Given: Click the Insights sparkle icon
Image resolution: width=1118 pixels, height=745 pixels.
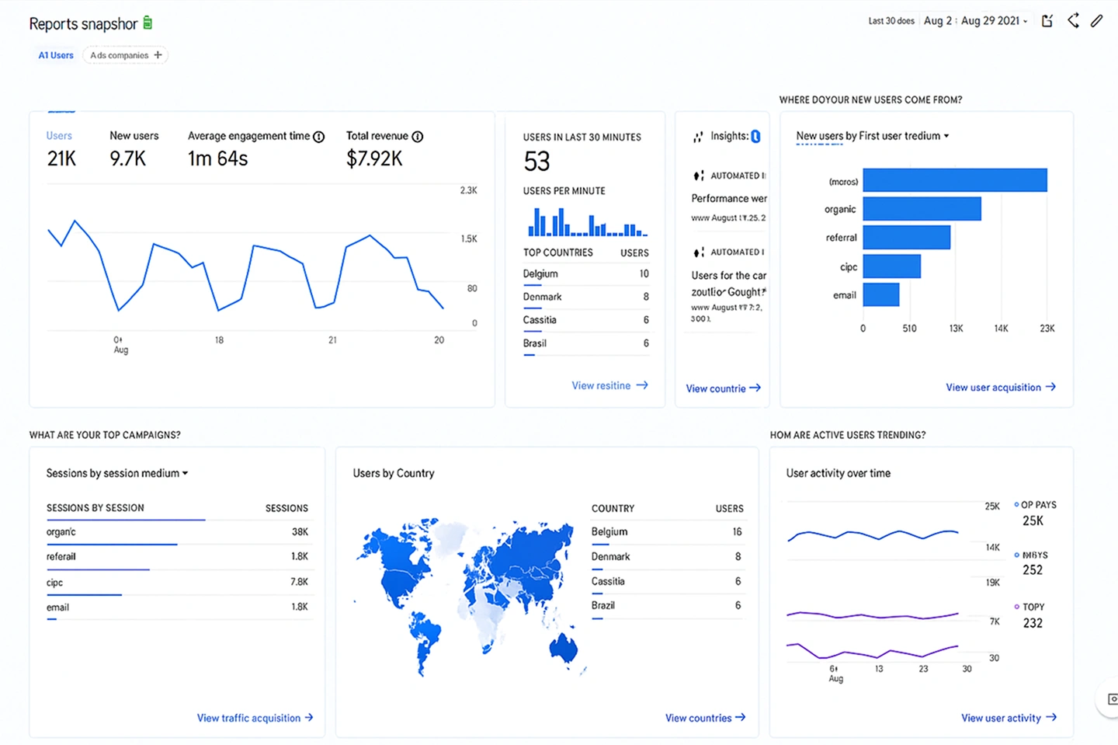Looking at the screenshot, I should (698, 137).
